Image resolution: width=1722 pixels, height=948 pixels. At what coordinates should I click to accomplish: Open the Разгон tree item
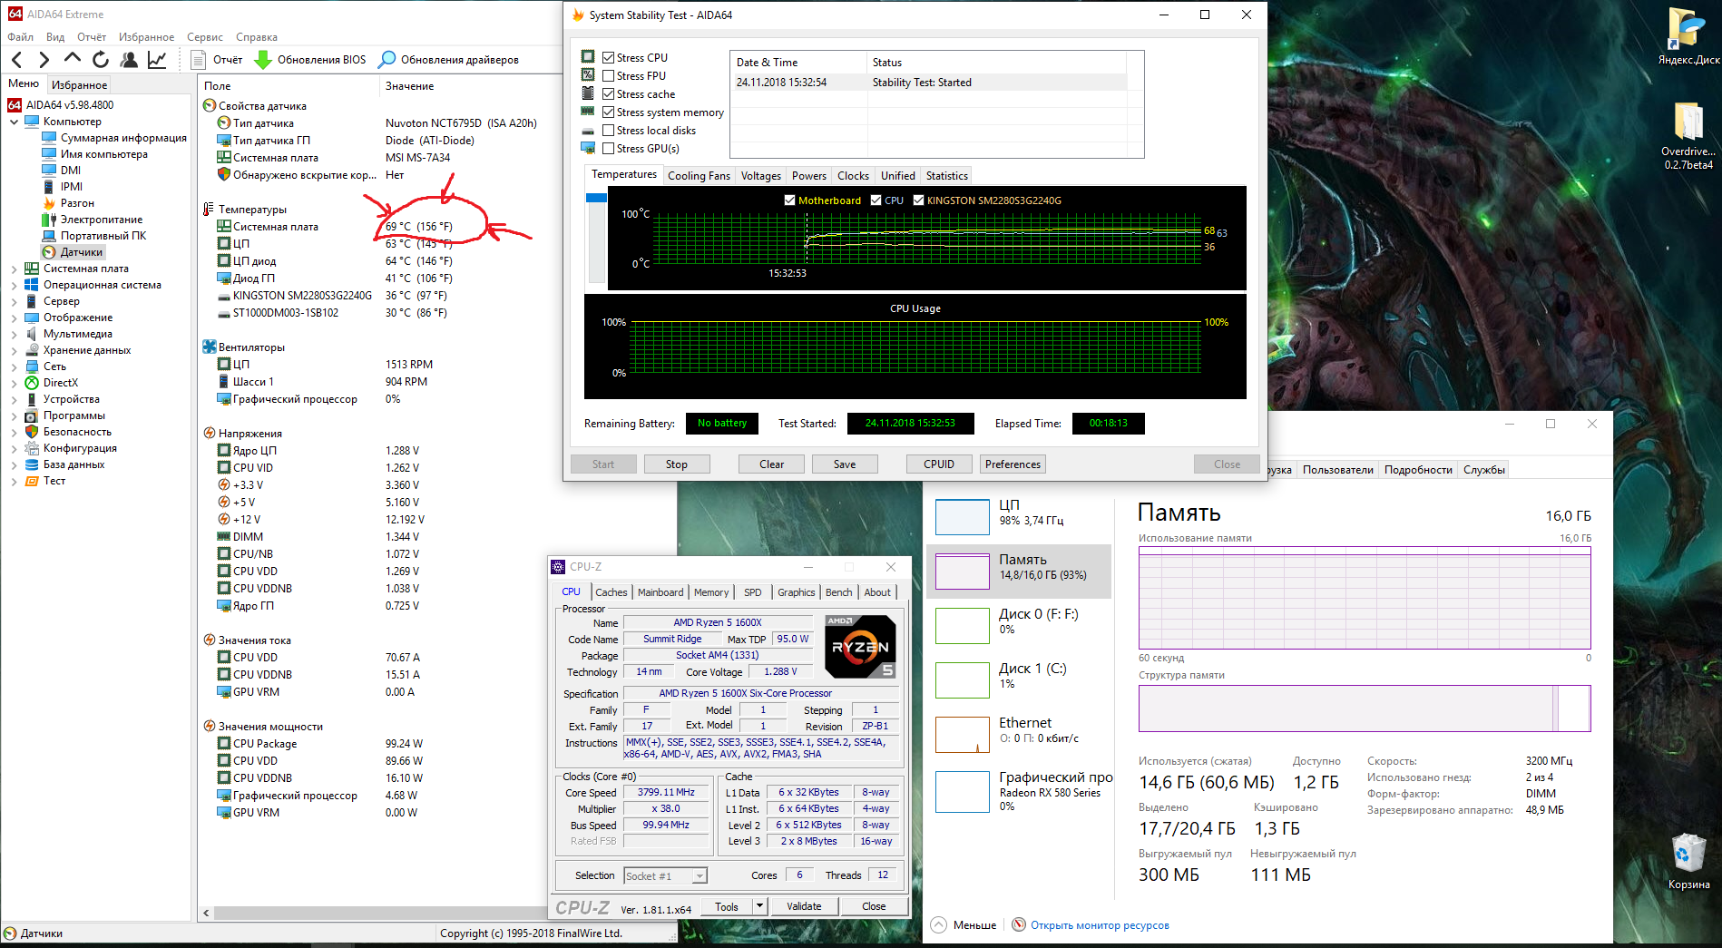coord(77,203)
